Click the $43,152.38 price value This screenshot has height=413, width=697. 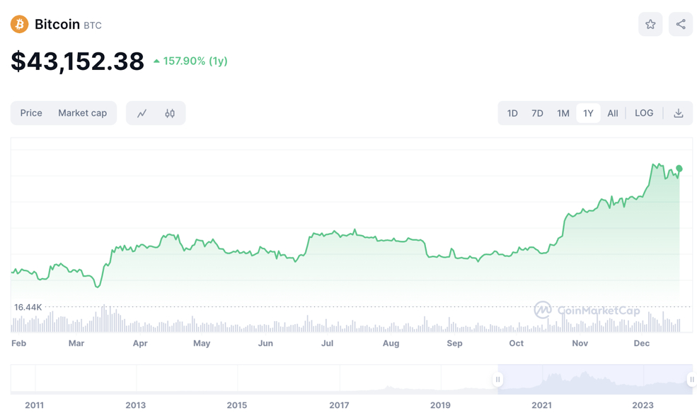coord(77,61)
